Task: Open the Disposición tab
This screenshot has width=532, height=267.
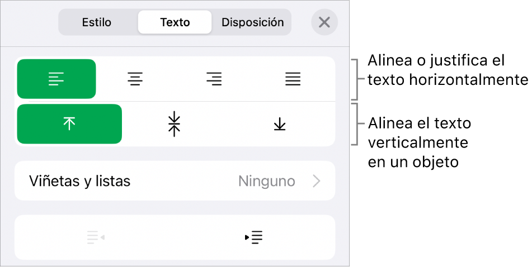Action: click(252, 22)
